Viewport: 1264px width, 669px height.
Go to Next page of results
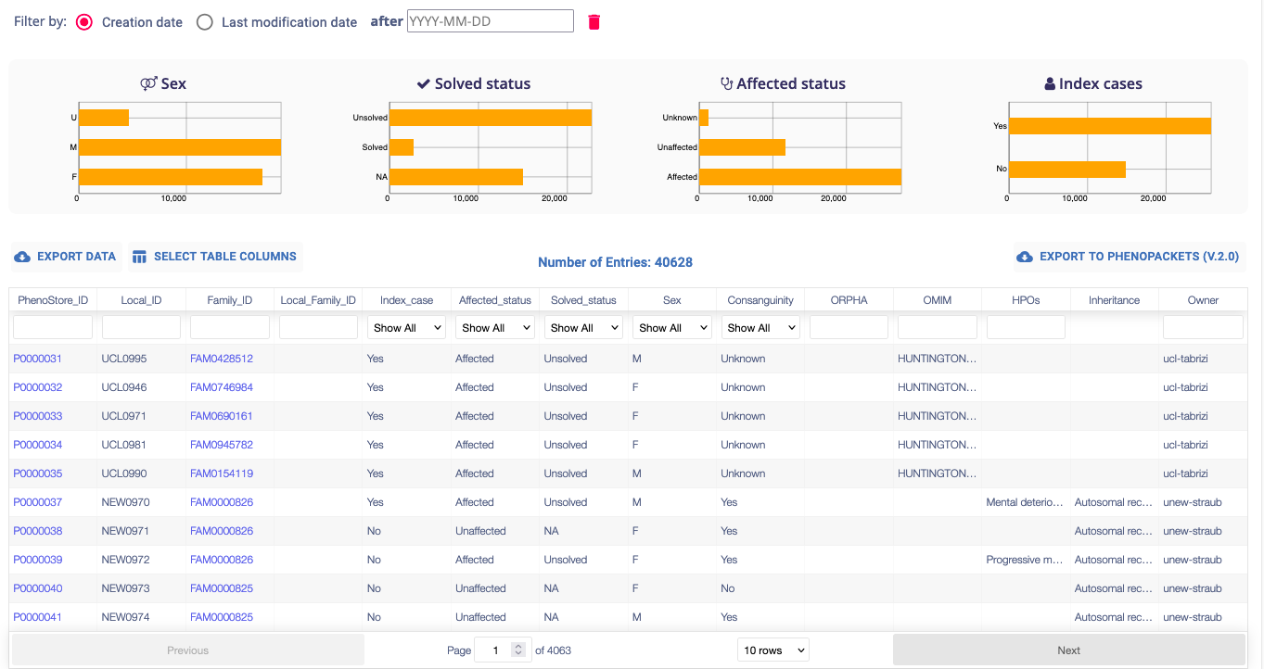[x=1068, y=650]
